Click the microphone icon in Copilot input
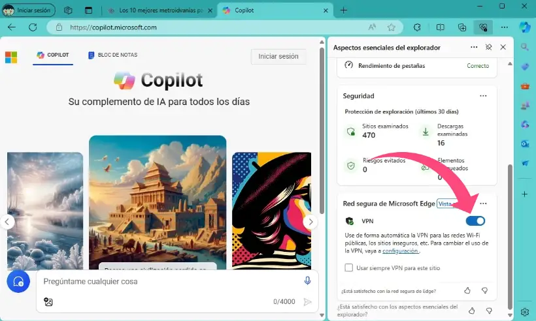The height and width of the screenshot is (321, 536). tap(307, 281)
